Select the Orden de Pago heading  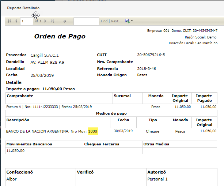pyautogui.click(x=60, y=36)
